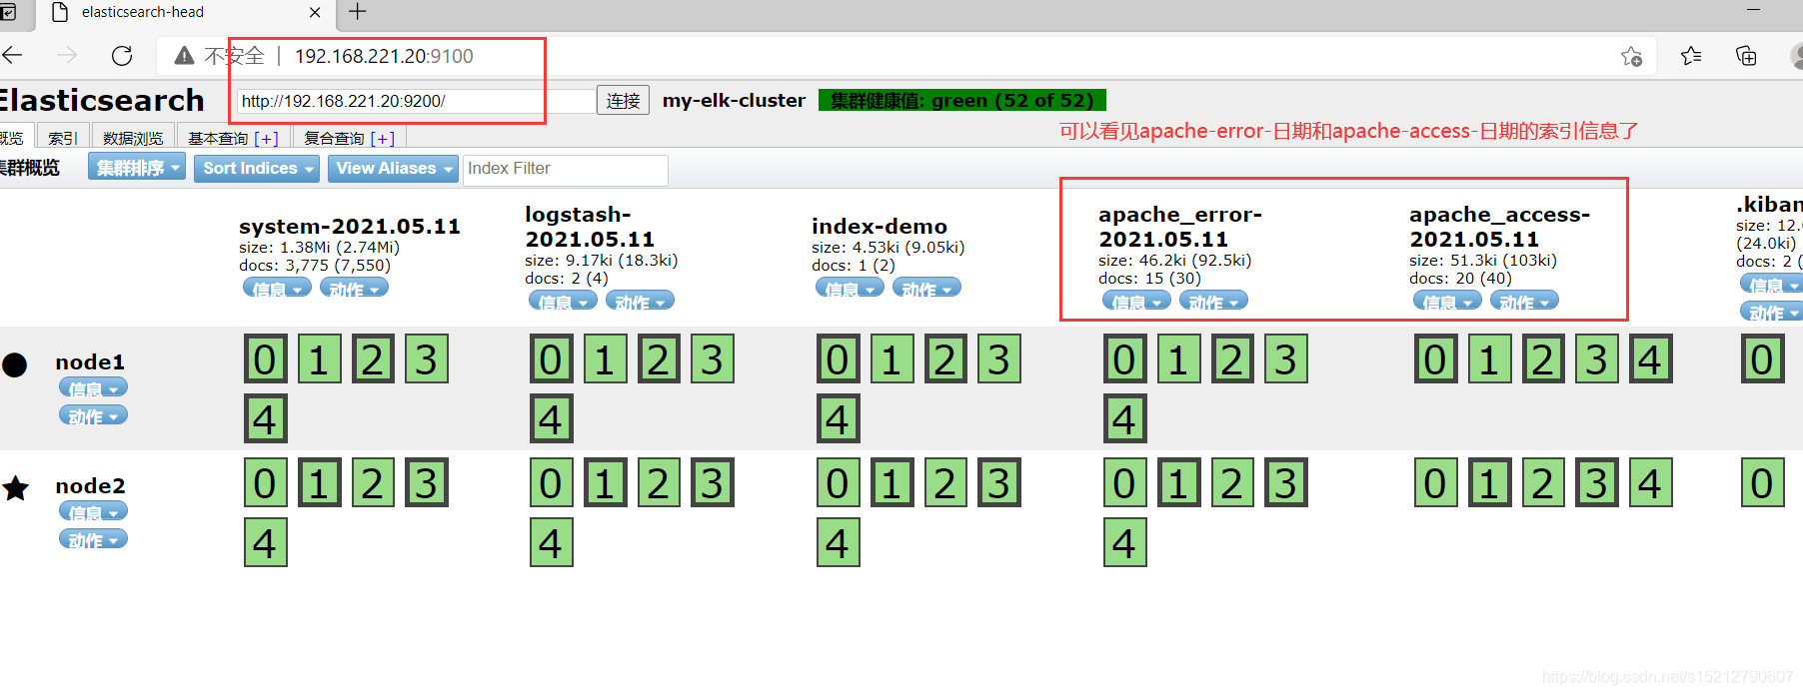Open 信息 dropdown under logstash-2021.05.11
1803x695 pixels.
click(x=563, y=302)
